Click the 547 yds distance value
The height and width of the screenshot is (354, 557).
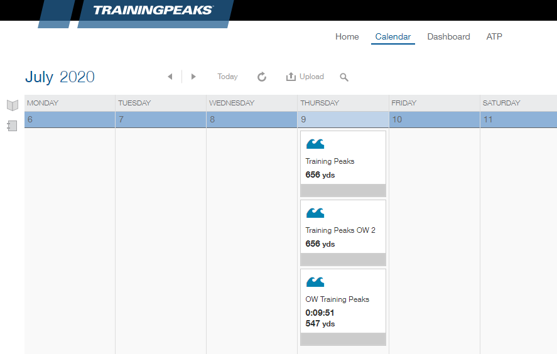point(320,323)
